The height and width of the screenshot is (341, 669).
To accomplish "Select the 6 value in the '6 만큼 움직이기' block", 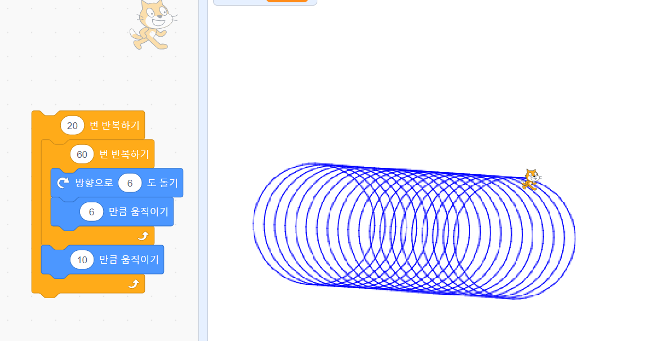I will click(x=91, y=212).
